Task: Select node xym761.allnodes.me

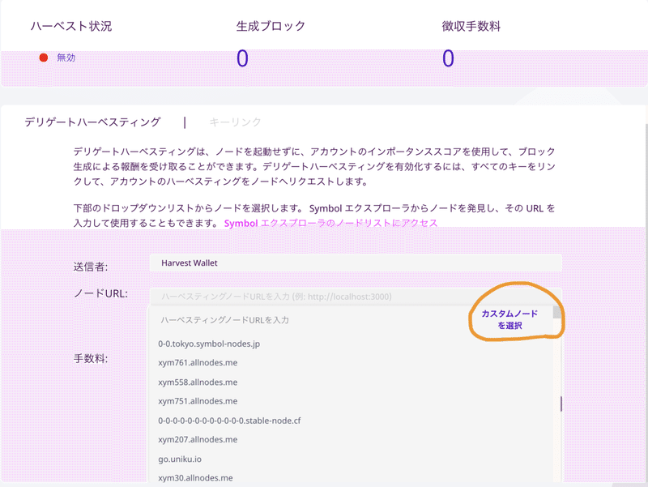Action: (198, 362)
